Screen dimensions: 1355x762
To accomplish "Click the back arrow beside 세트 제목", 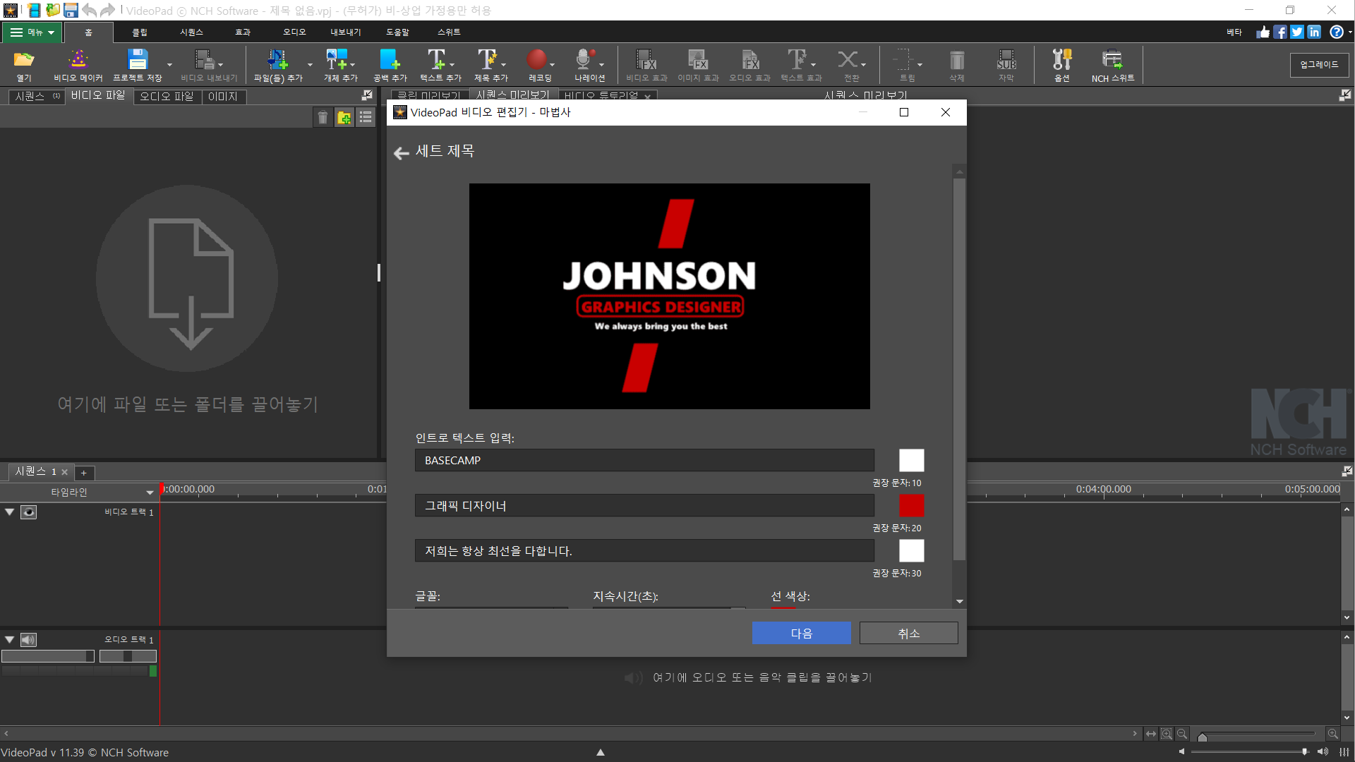I will coord(402,152).
